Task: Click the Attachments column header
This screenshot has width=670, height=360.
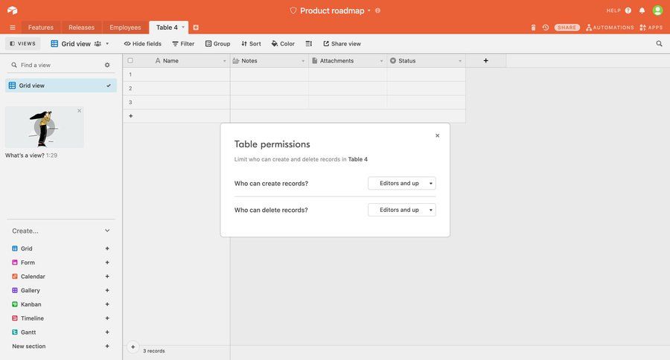Action: coord(348,61)
